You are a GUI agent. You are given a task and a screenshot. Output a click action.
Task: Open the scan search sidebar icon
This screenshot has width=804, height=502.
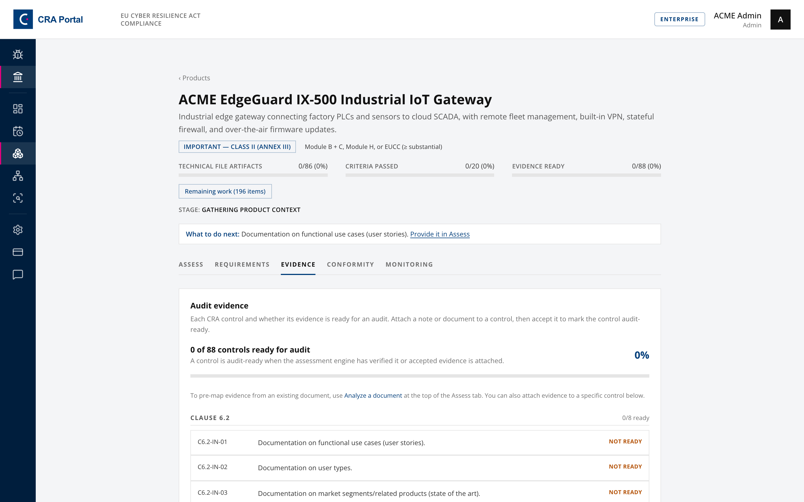coord(18,198)
